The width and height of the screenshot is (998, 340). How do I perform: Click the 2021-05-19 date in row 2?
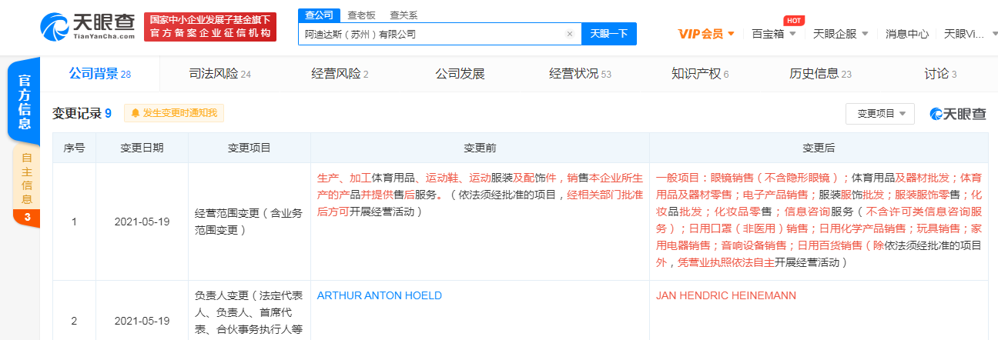click(142, 319)
